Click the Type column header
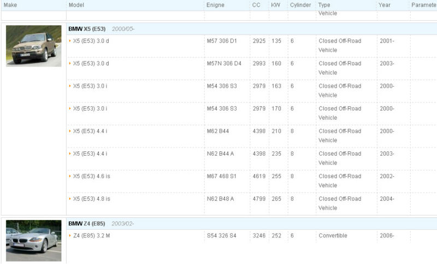437x264 pixels. click(324, 5)
